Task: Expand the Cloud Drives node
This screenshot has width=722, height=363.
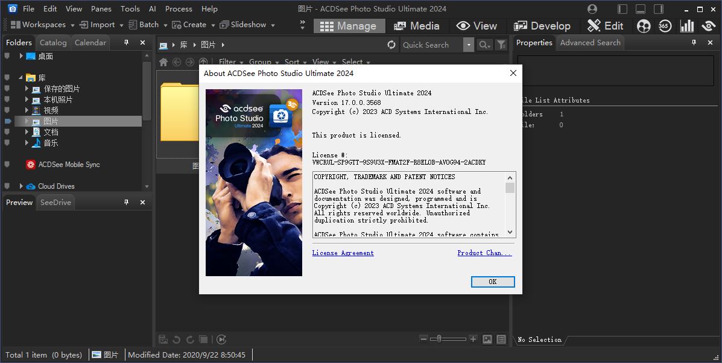Action: pyautogui.click(x=21, y=186)
